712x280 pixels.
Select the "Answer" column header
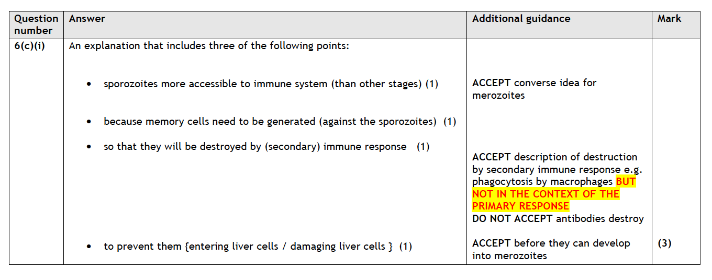coord(87,19)
